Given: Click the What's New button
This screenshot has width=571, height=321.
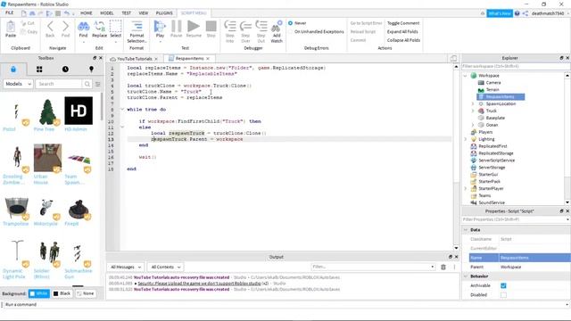Looking at the screenshot, I should click(500, 13).
